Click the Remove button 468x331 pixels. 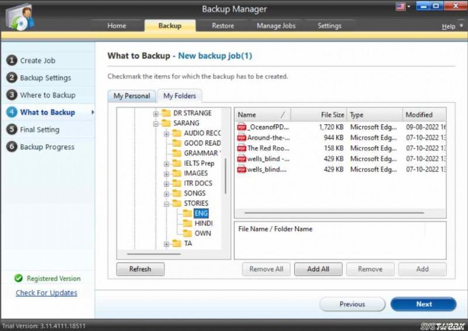(370, 269)
